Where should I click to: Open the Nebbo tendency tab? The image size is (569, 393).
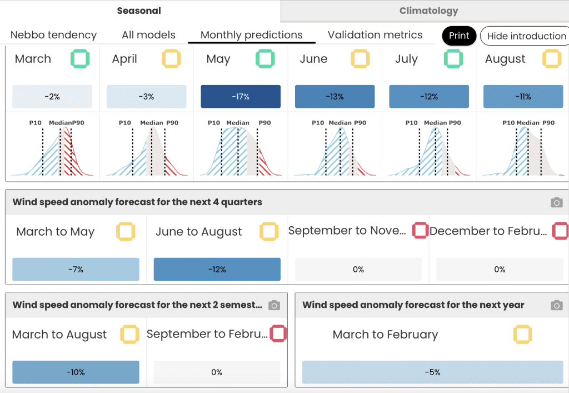coord(54,35)
